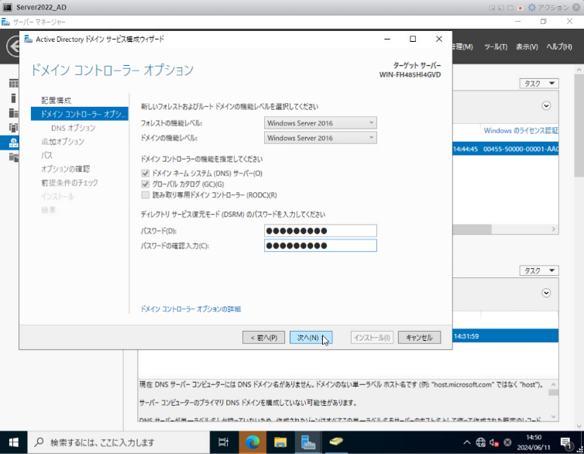The height and width of the screenshot is (454, 584).
Task: Click the third VM view-mode icon
Action: 510,8
